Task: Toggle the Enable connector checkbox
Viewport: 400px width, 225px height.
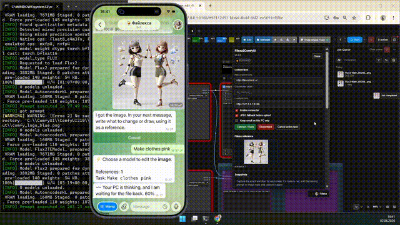Action: [236, 111]
